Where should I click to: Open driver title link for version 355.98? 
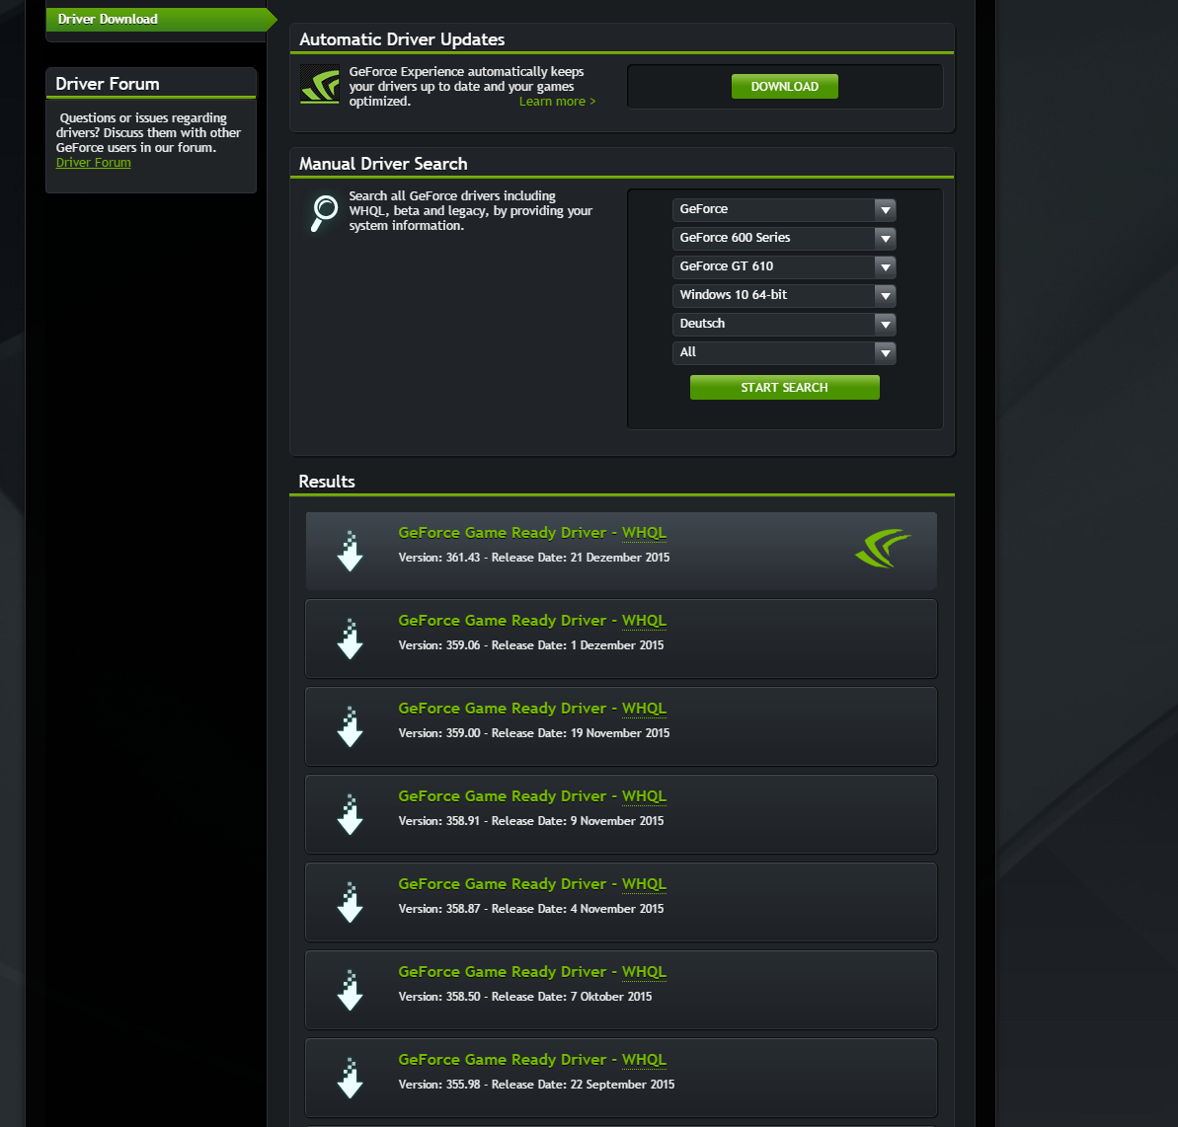click(x=532, y=1060)
